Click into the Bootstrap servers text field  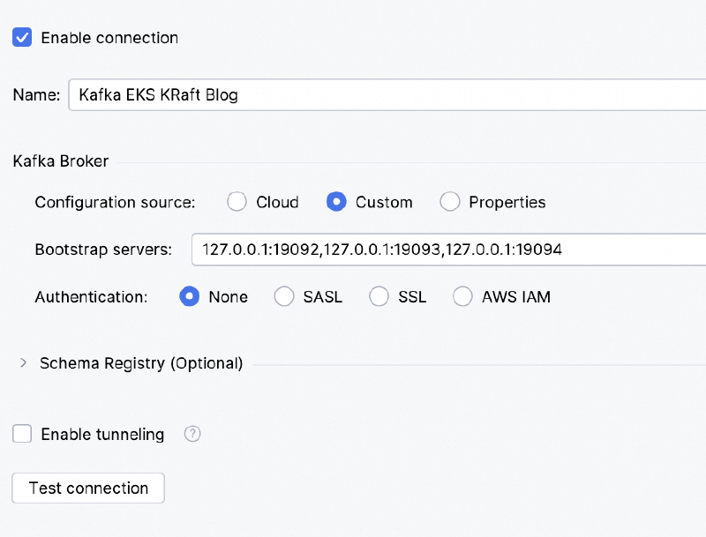441,250
